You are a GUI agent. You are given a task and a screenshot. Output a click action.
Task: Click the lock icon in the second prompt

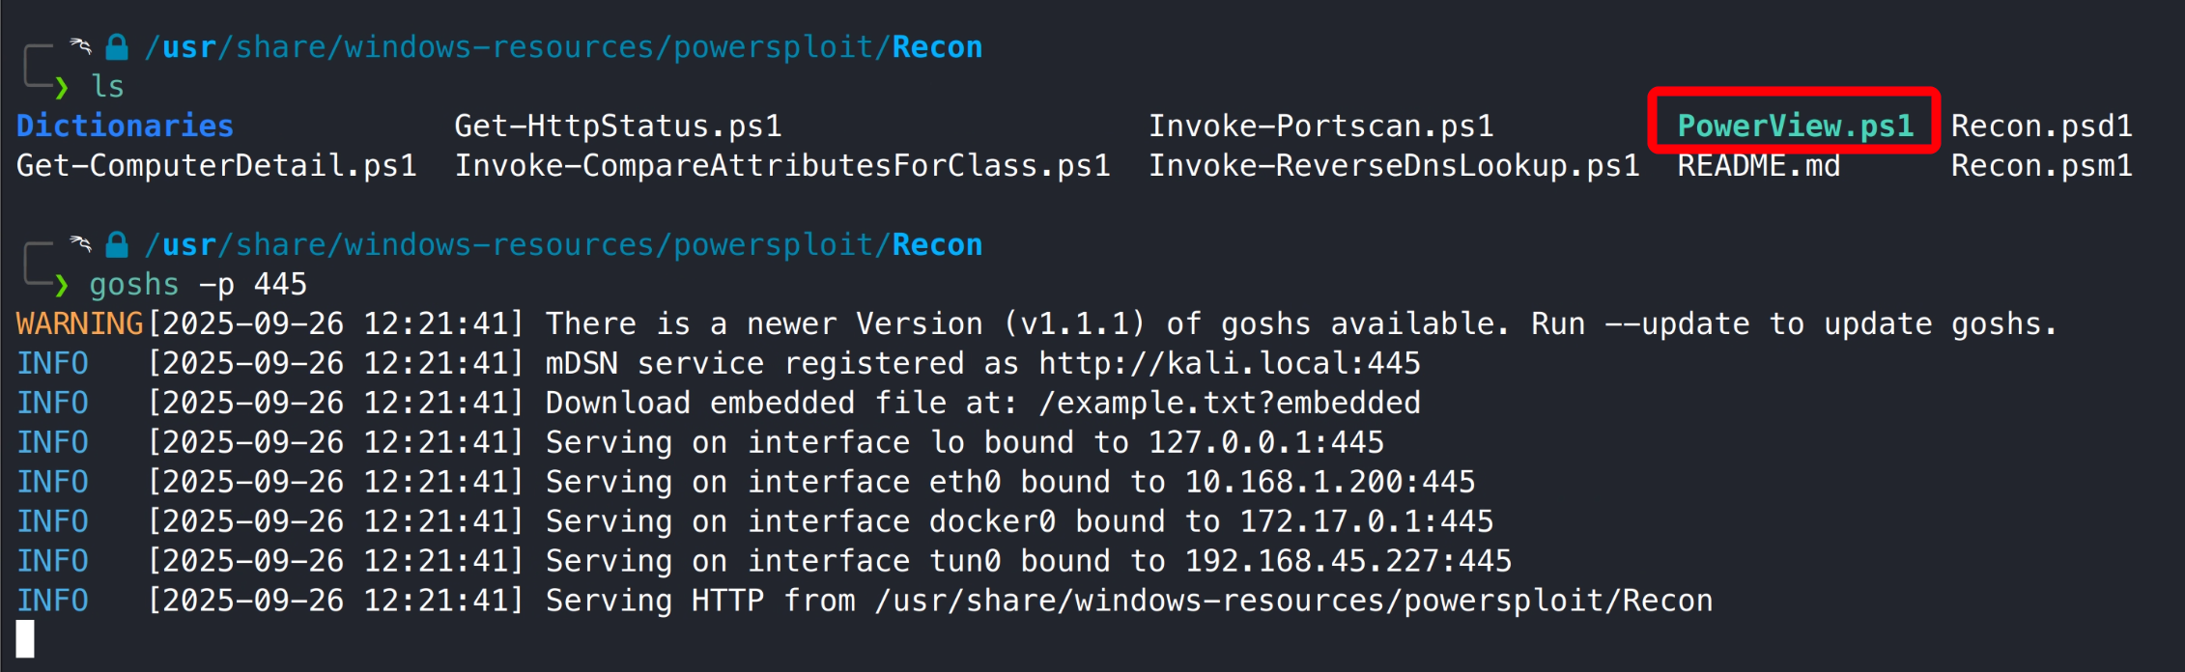(x=117, y=244)
